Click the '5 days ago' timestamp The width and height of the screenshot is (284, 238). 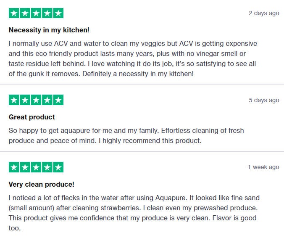264,100
